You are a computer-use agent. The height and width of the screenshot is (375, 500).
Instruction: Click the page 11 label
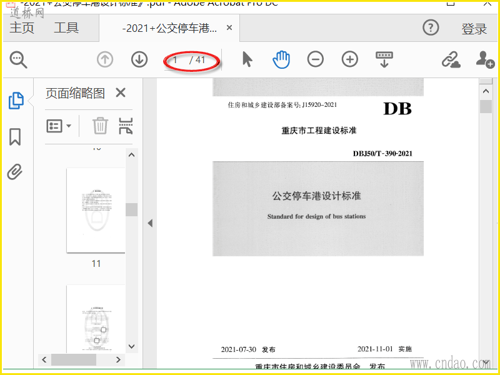point(96,264)
